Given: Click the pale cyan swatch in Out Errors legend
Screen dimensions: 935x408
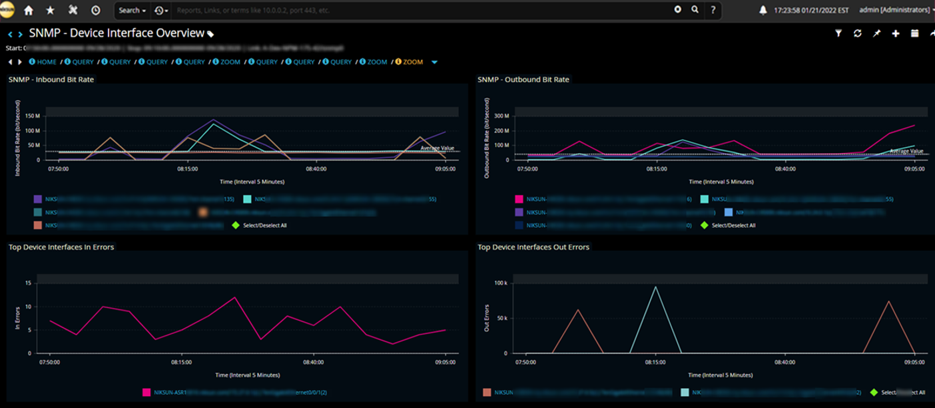Looking at the screenshot, I should 685,393.
